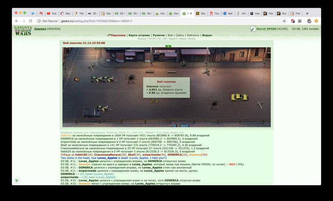Open sniperinside[34] in the Победа line
The height and width of the screenshot is (201, 333).
coord(154,155)
